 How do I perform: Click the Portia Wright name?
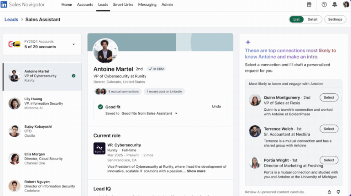tap(276, 160)
